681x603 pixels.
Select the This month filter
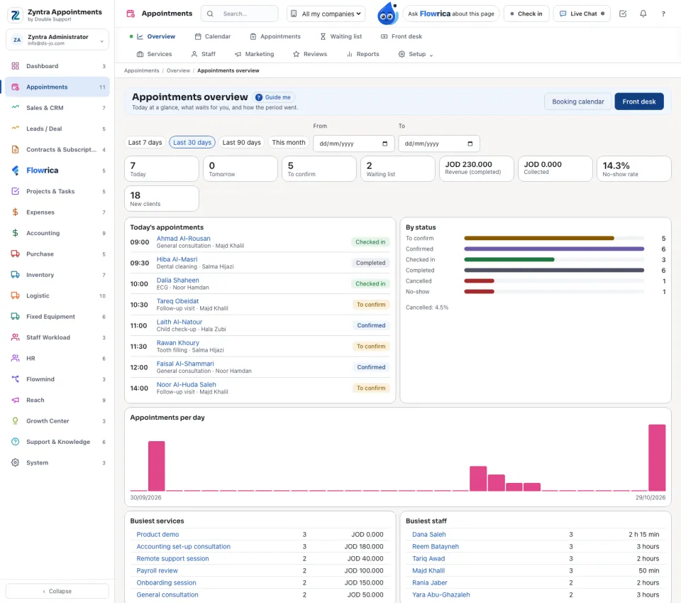[x=289, y=143]
